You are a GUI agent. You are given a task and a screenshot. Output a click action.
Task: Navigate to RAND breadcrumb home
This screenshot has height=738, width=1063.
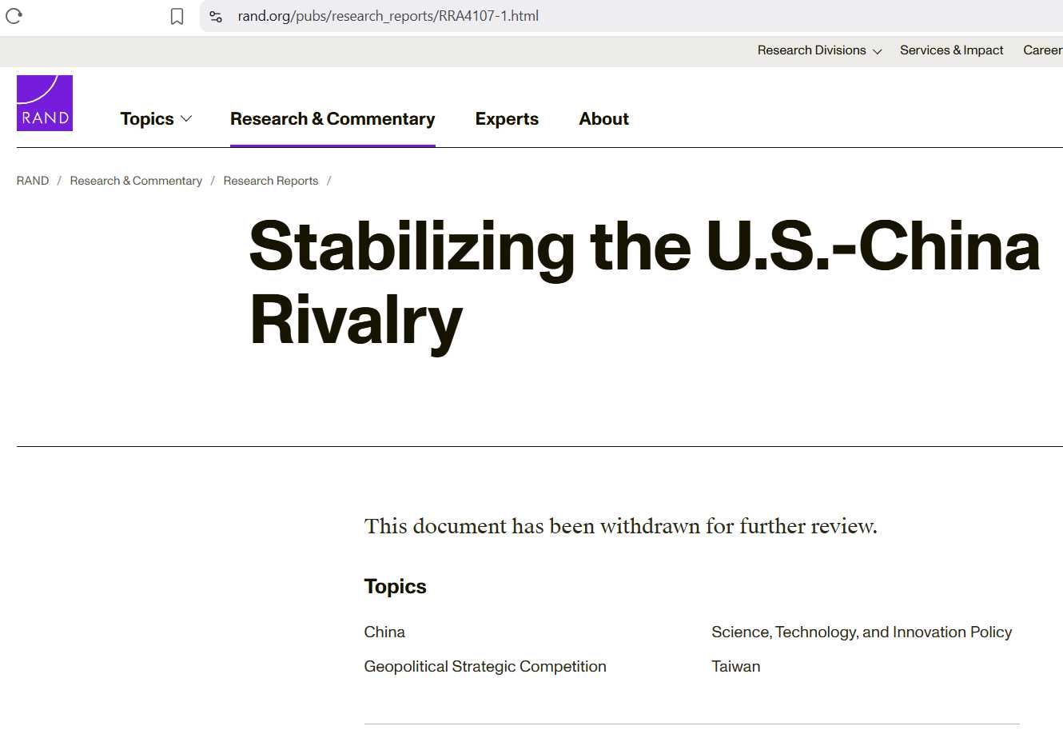coord(33,181)
